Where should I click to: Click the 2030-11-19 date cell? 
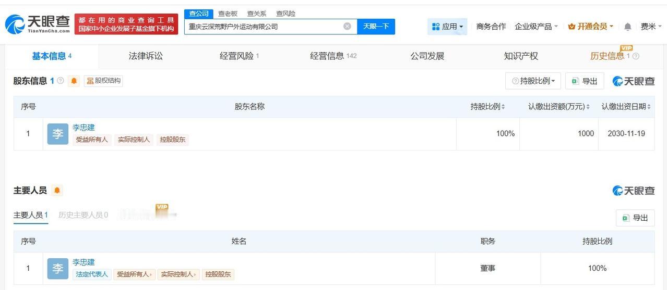coord(626,134)
